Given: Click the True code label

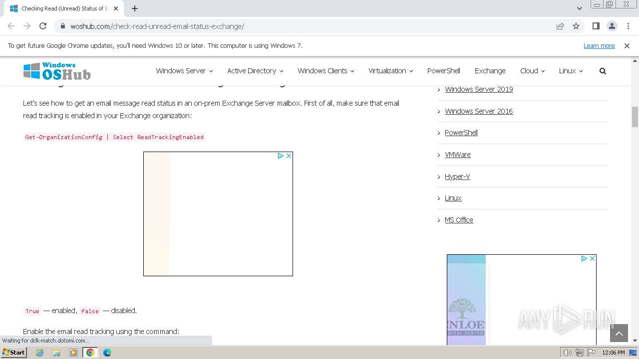Looking at the screenshot, I should 32,311.
